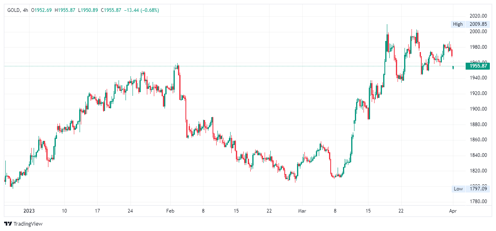The height and width of the screenshot is (231, 496).
Task: Click the Feb label on time axis
Action: pyautogui.click(x=171, y=211)
